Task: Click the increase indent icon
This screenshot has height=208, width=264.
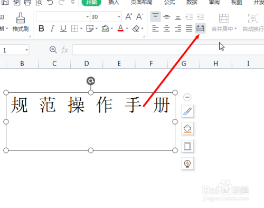Action: 201,17
